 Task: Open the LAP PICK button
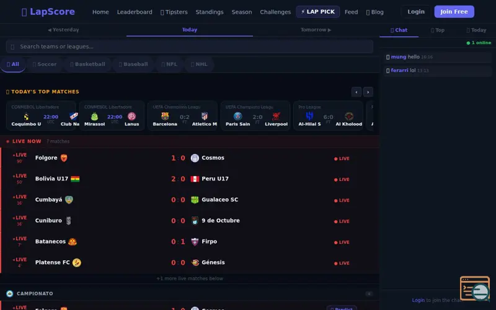click(x=317, y=12)
